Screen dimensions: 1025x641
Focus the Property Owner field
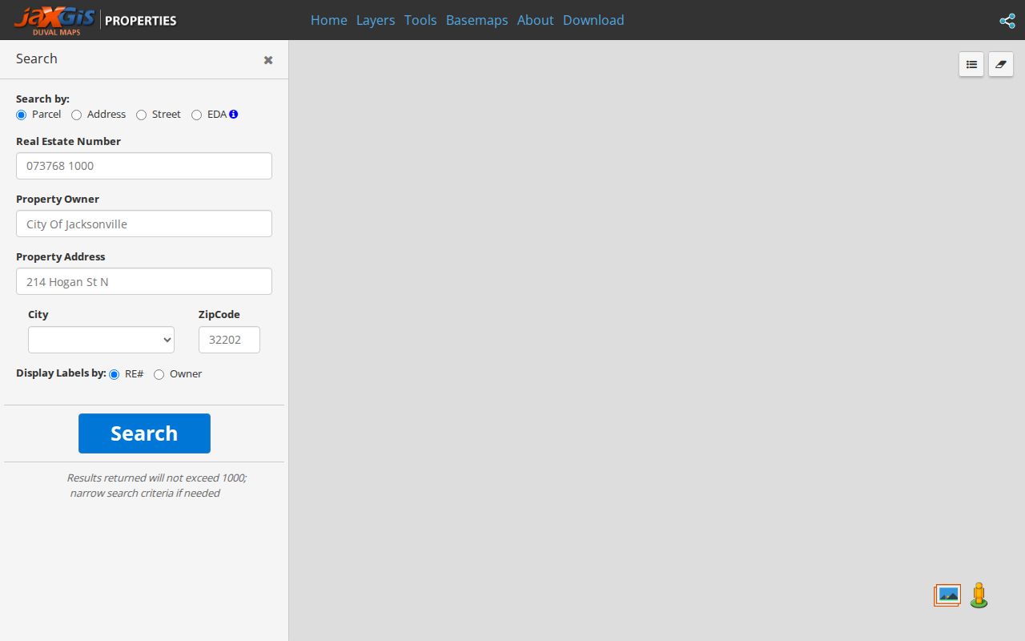(x=144, y=224)
